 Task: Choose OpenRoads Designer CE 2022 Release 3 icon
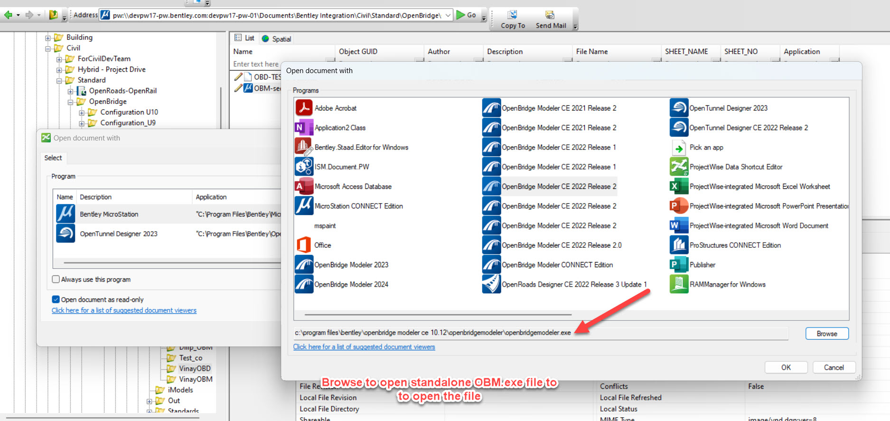pos(491,284)
